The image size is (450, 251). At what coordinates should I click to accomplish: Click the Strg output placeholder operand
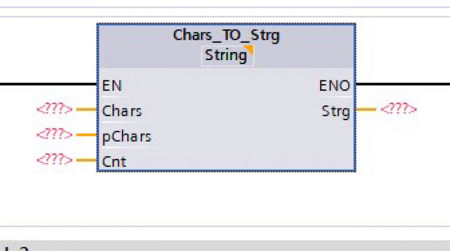pos(399,109)
